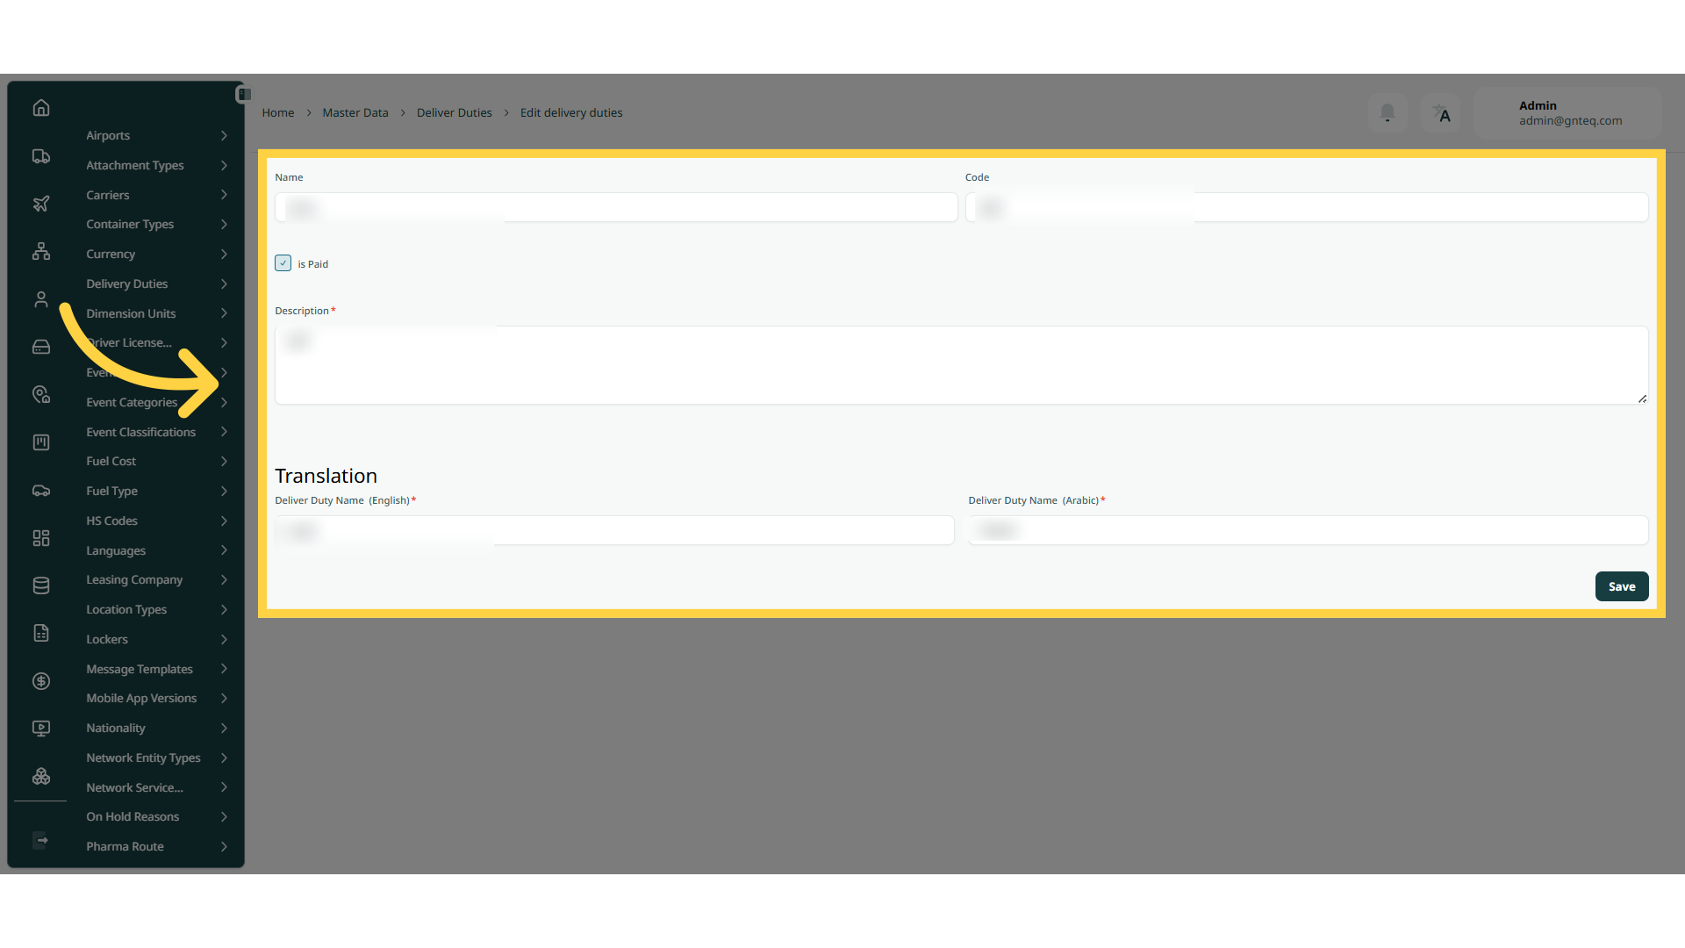Click the Save button
This screenshot has height=948, width=1685.
click(1622, 586)
